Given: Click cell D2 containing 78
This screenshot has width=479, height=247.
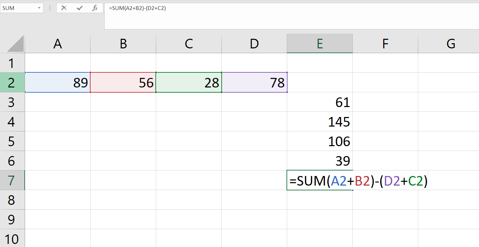Looking at the screenshot, I should [x=254, y=82].
